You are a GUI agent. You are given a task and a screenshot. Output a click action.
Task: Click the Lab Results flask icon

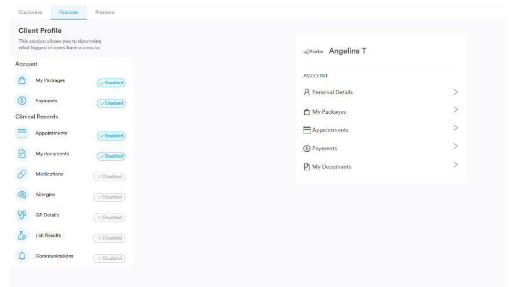[x=22, y=236]
